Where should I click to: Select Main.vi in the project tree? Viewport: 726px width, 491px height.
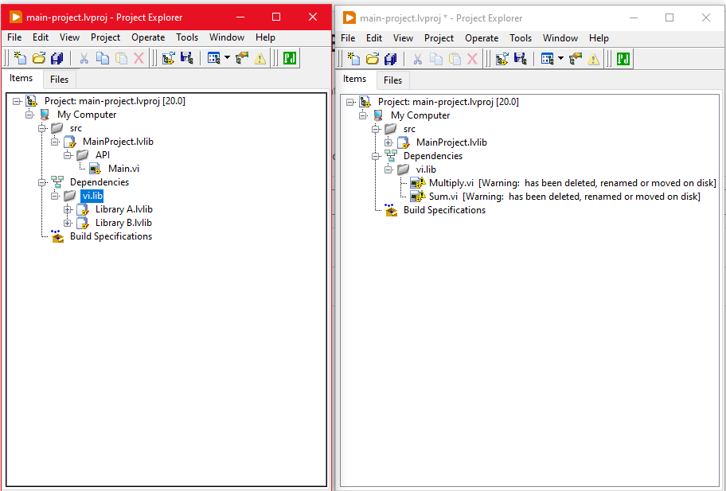point(123,169)
